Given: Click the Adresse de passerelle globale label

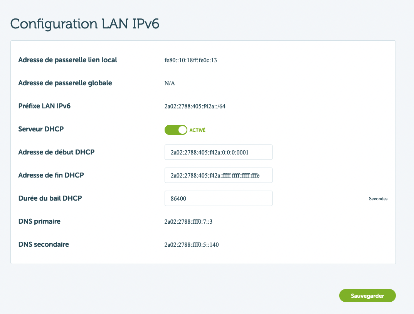Looking at the screenshot, I should [65, 83].
